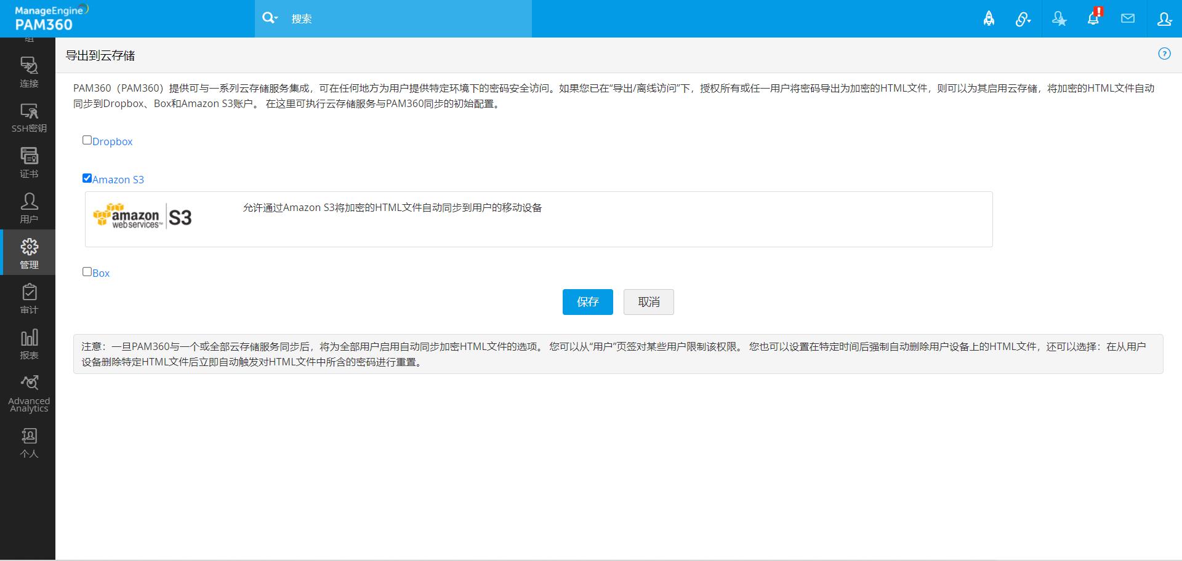The width and height of the screenshot is (1182, 561).
Task: Open the 报表 (Reports) sidebar section
Action: coord(29,344)
